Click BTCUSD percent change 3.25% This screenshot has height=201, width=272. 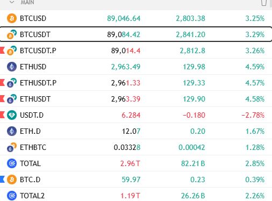(255, 18)
